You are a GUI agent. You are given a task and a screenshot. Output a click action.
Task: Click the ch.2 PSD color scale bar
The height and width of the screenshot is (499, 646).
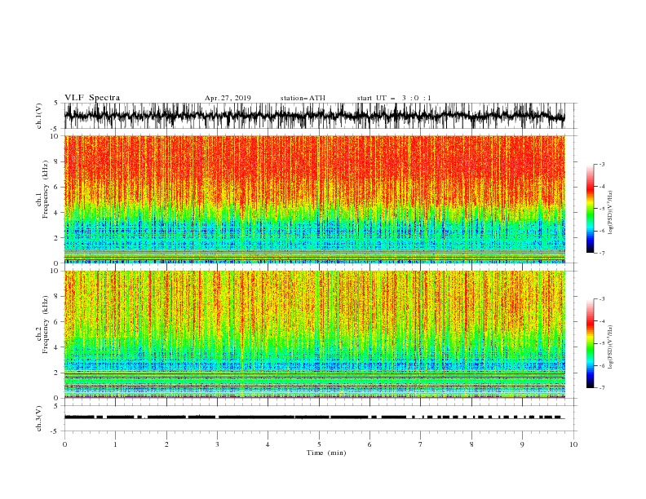(590, 343)
